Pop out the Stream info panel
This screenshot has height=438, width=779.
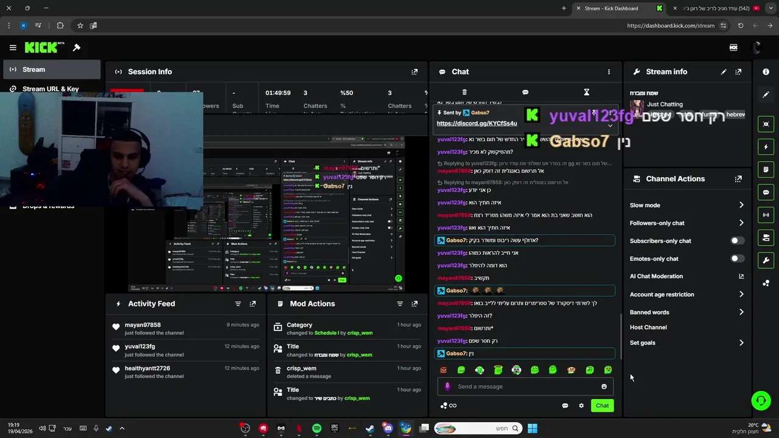(x=738, y=72)
